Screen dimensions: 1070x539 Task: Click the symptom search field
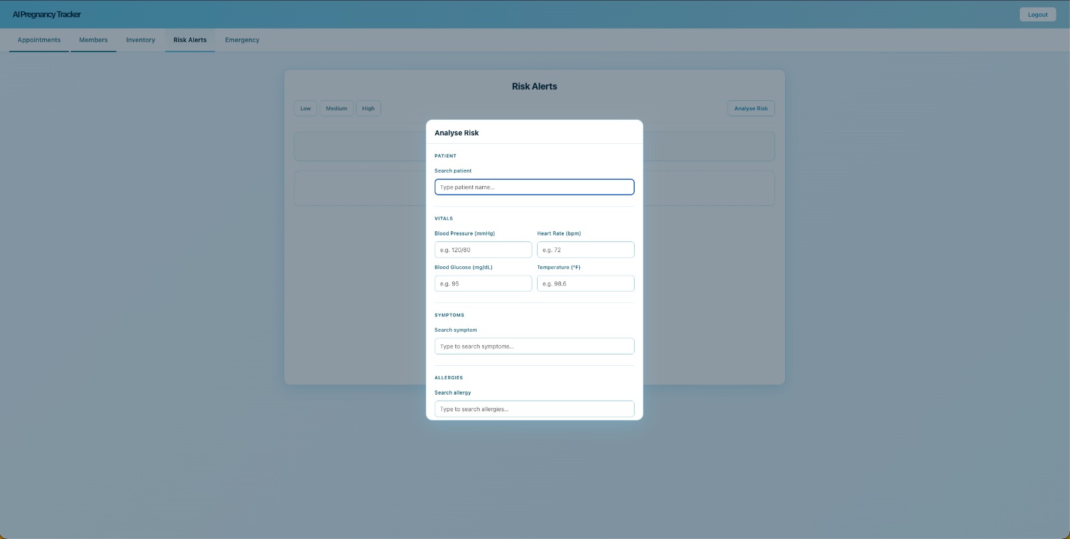tap(534, 346)
